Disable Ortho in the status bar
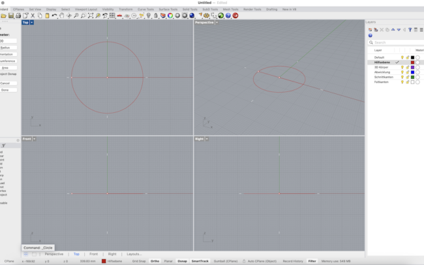The image size is (424, 265). tap(155, 261)
